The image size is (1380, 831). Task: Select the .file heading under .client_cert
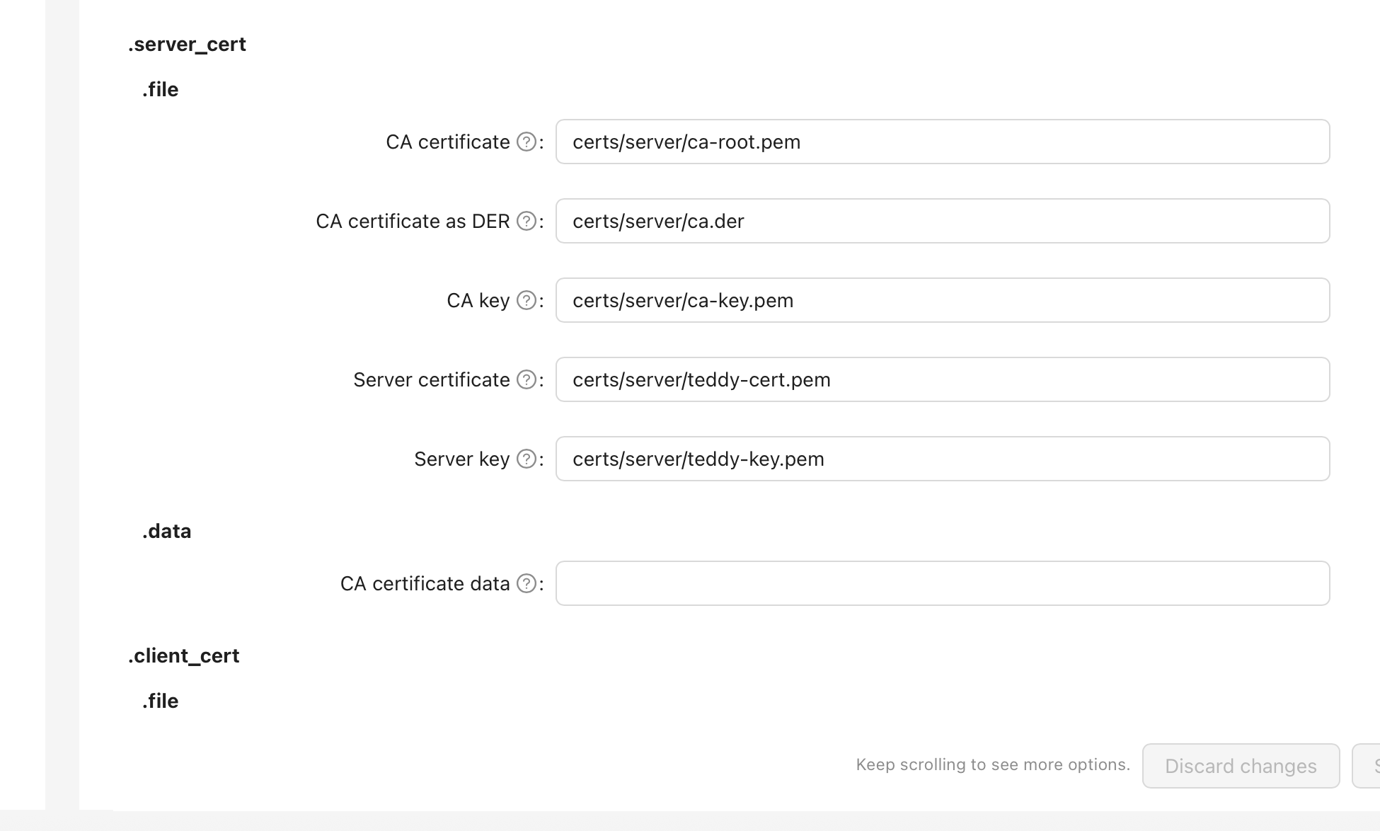[160, 701]
